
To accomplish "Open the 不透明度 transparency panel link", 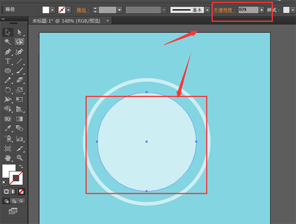I will 224,10.
